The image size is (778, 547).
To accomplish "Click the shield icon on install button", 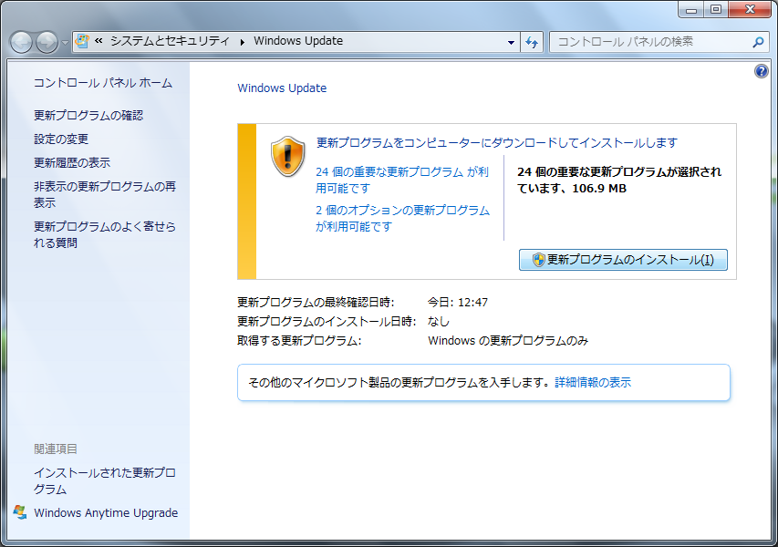I will (539, 260).
